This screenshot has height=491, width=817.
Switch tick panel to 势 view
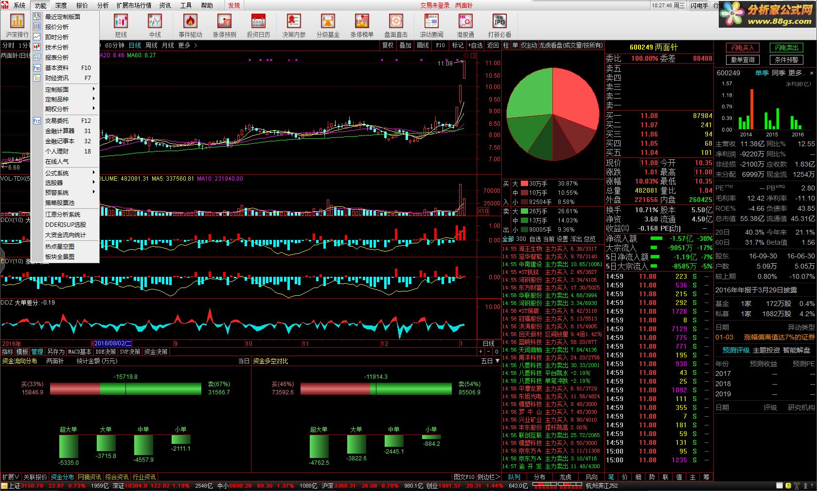click(x=652, y=477)
